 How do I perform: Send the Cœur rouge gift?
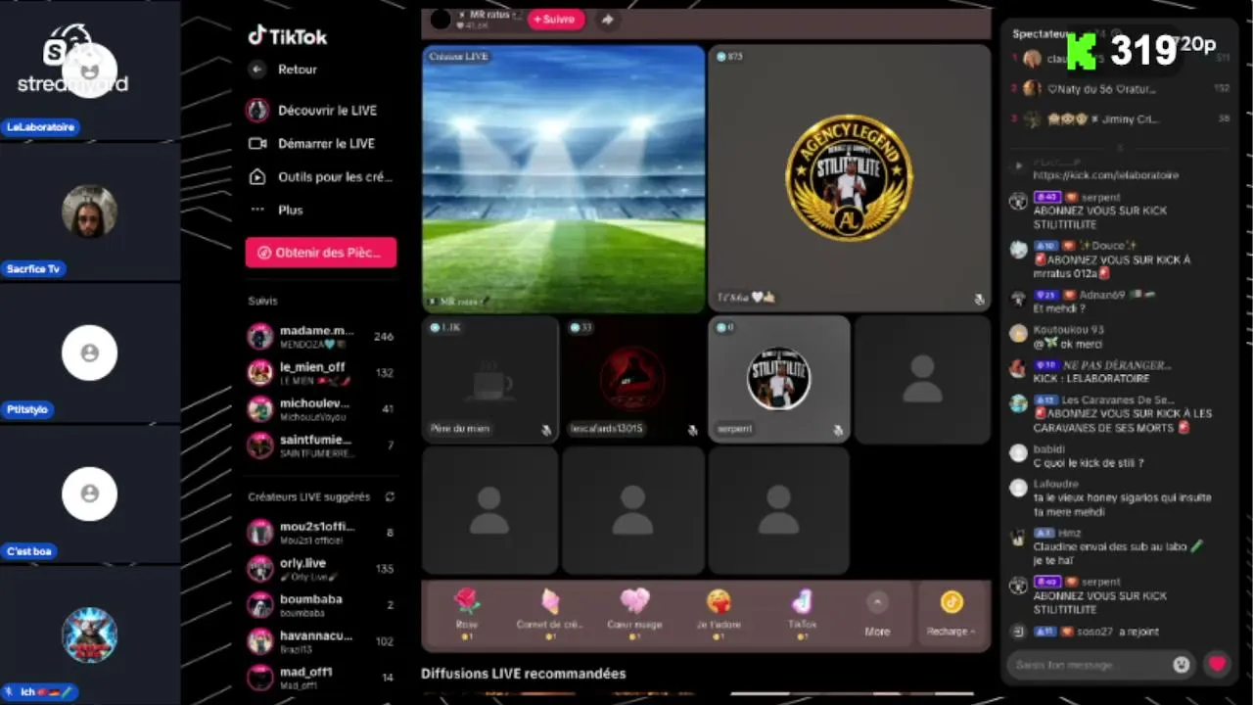pyautogui.click(x=634, y=614)
